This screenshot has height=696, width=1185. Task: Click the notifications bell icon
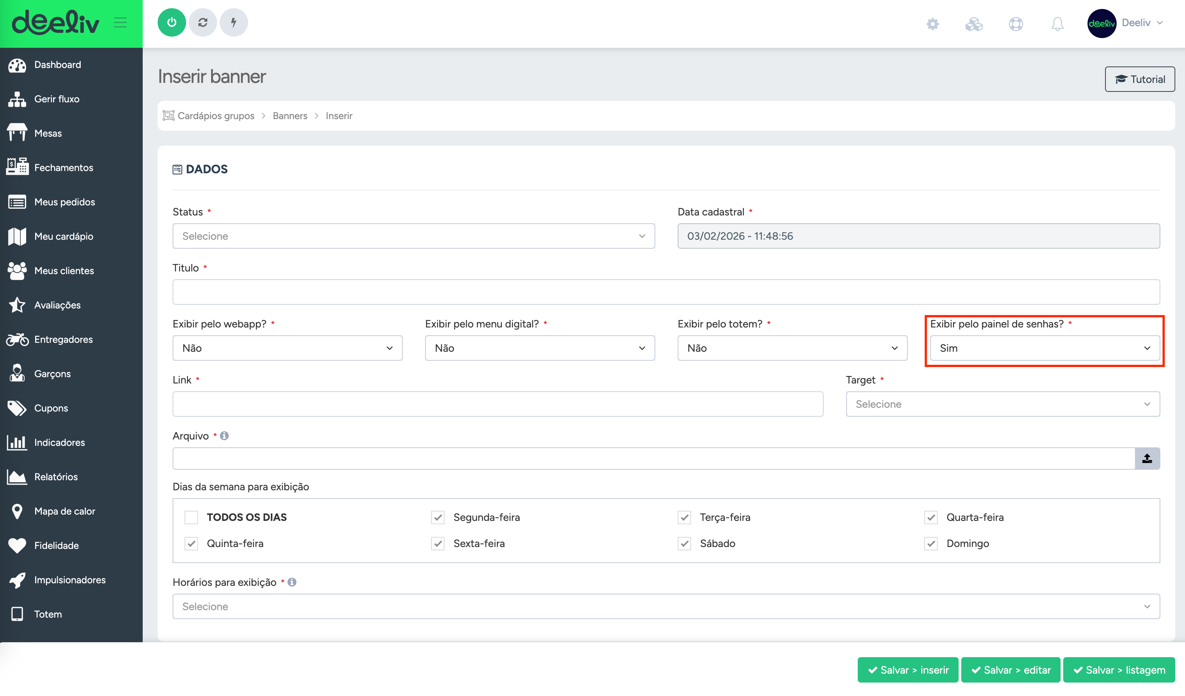point(1057,24)
